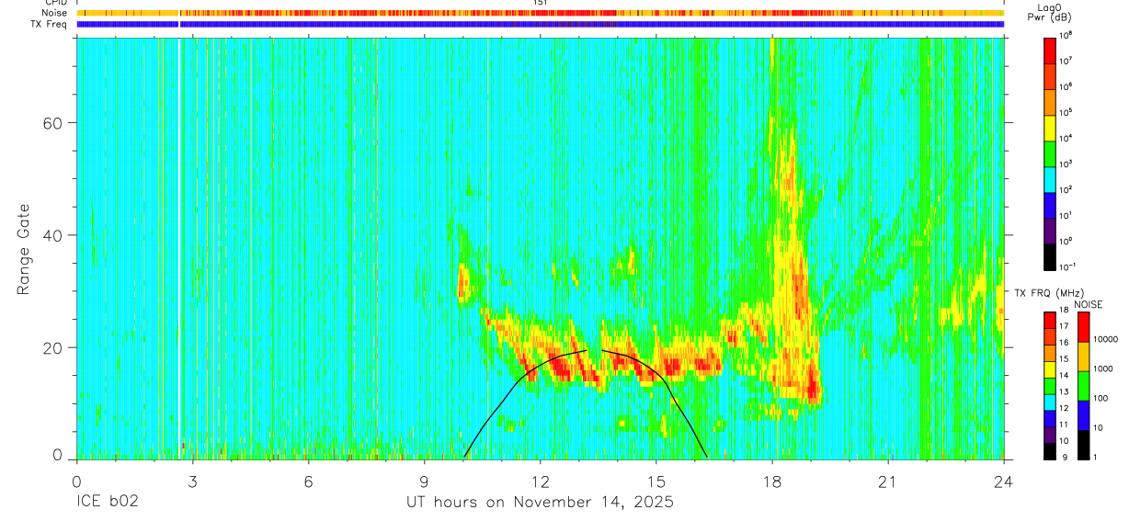The width and height of the screenshot is (1129, 521).
Task: Click the 6 tick on UT hours axis
Action: 309,481
